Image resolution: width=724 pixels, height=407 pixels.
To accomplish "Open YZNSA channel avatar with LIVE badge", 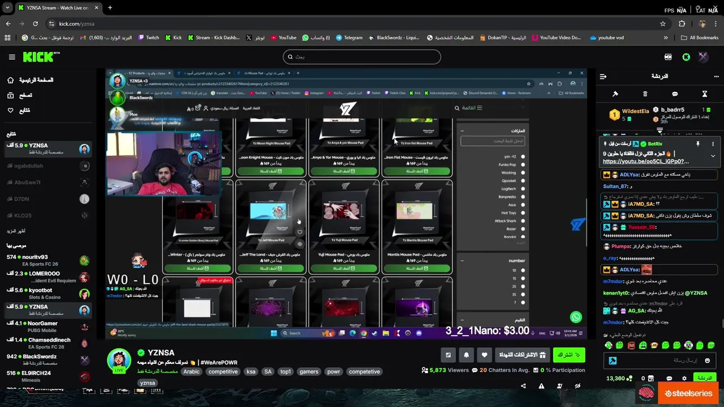I will (x=119, y=361).
